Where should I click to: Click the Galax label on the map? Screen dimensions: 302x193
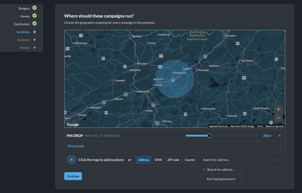coord(149,111)
